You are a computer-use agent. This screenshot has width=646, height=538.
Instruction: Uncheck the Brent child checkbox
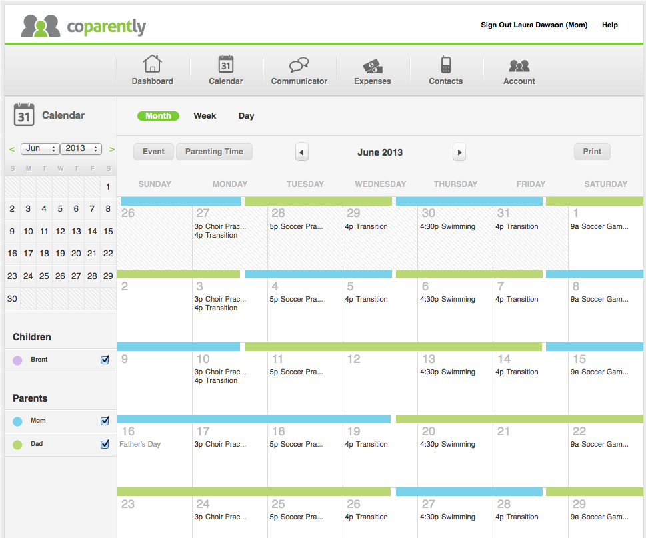tap(105, 360)
